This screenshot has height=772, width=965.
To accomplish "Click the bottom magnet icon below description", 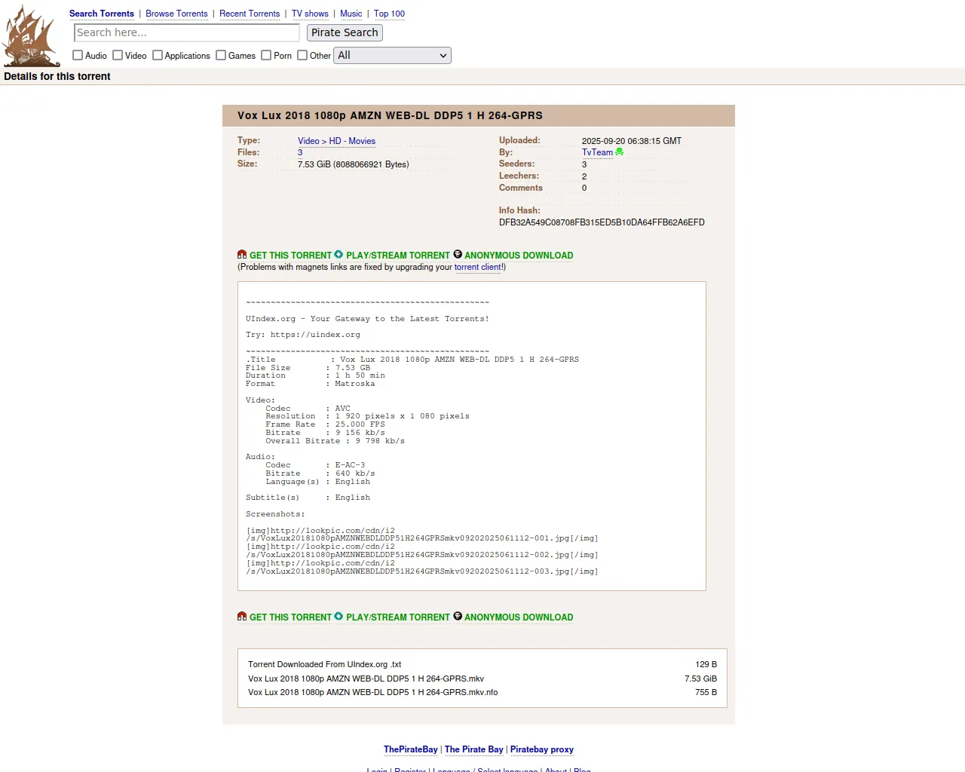I will [x=242, y=617].
